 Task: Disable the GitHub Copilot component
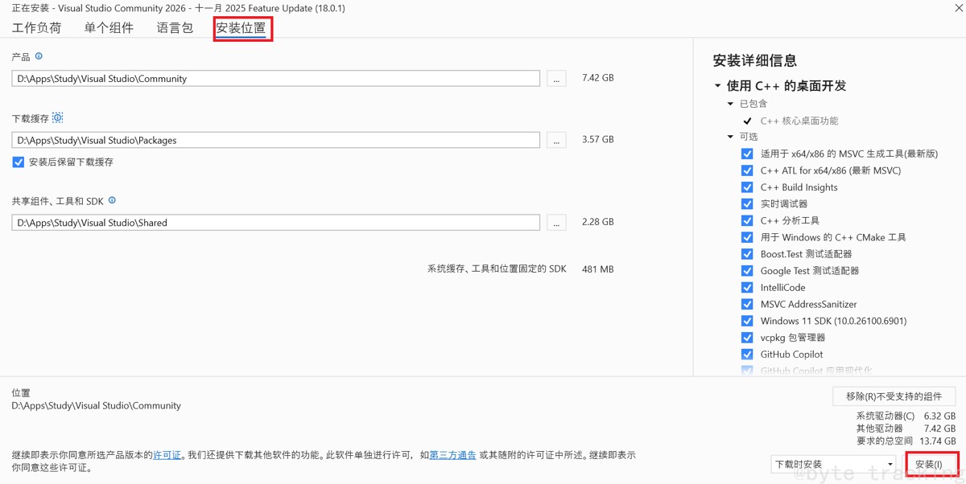coord(746,354)
